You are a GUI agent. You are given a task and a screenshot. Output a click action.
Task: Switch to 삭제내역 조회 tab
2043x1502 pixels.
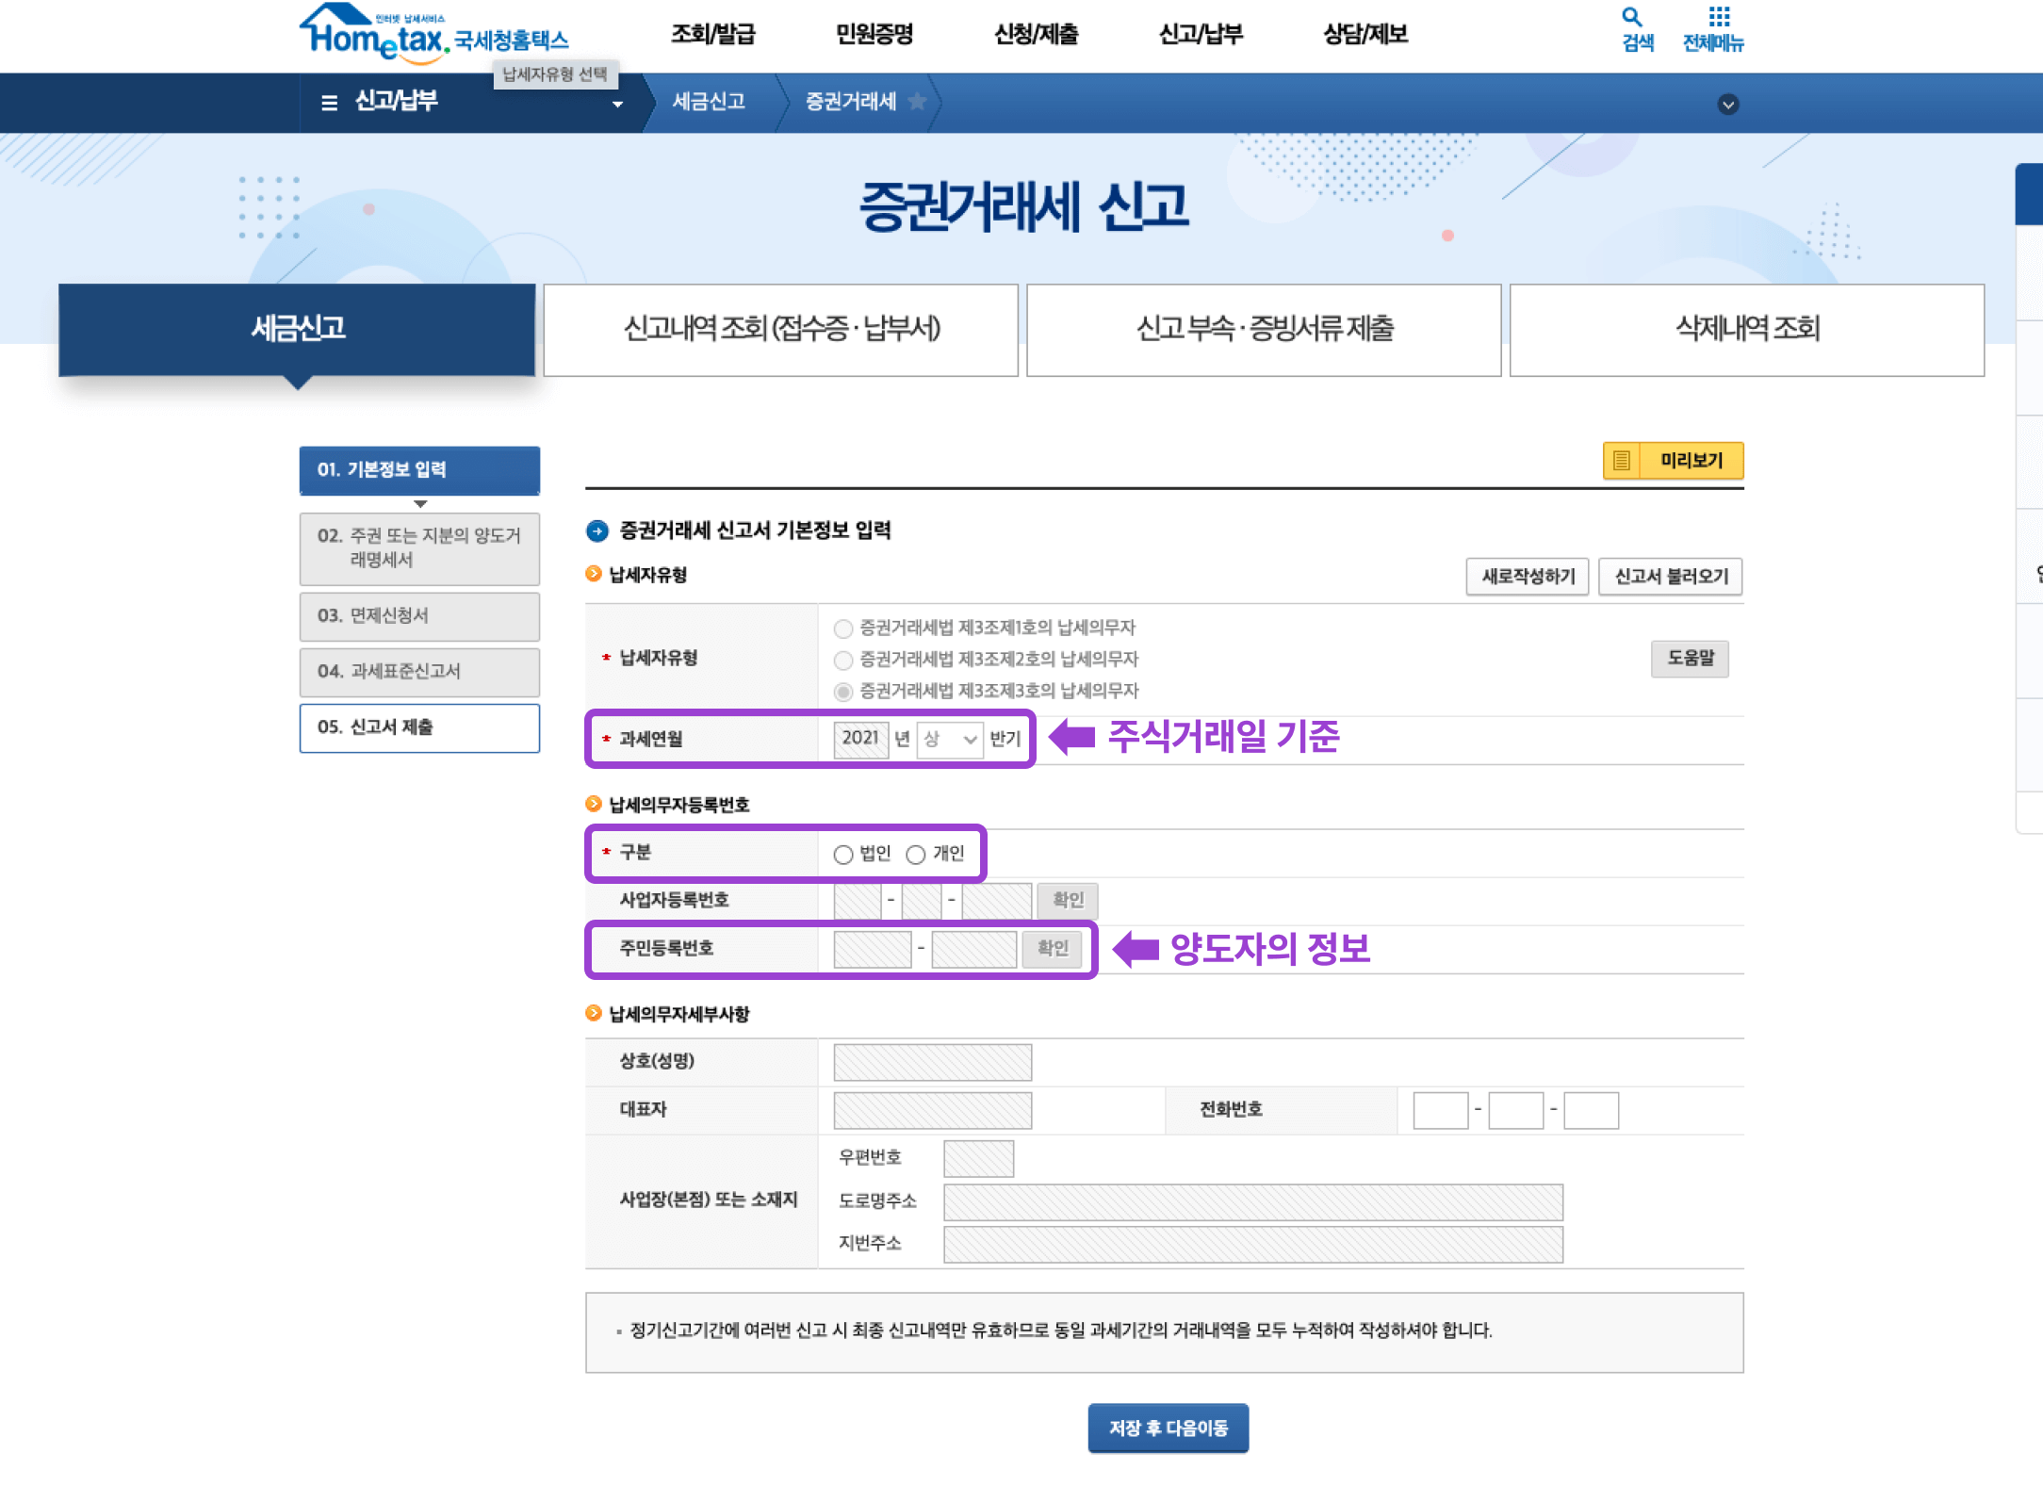[1747, 330]
